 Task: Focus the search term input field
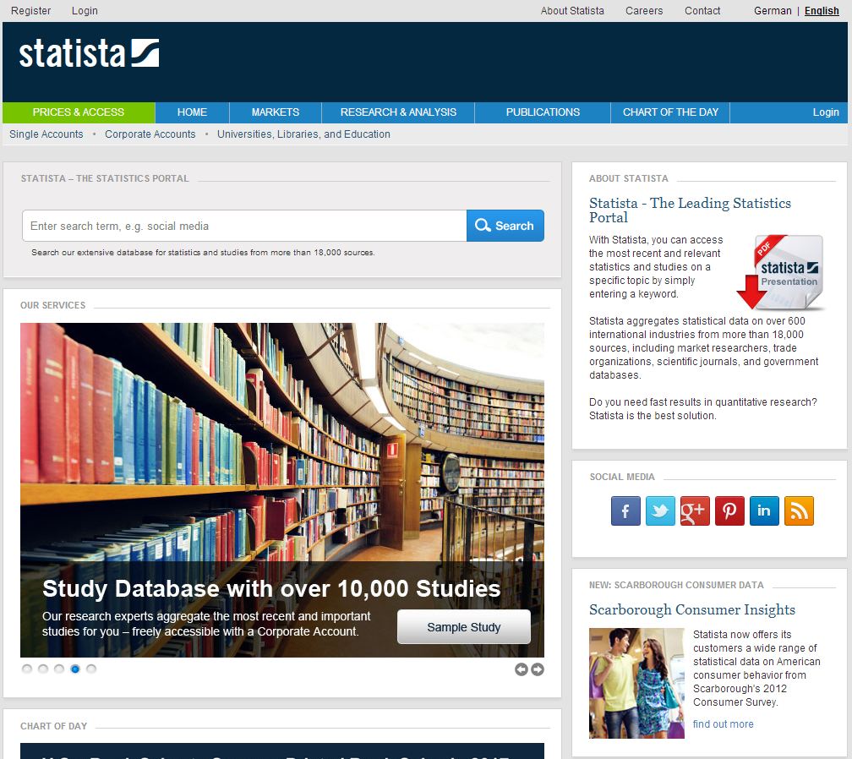click(244, 226)
